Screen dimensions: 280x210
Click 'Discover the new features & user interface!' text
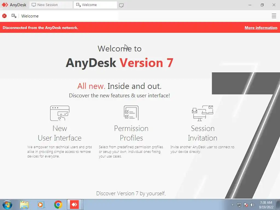(x=119, y=95)
